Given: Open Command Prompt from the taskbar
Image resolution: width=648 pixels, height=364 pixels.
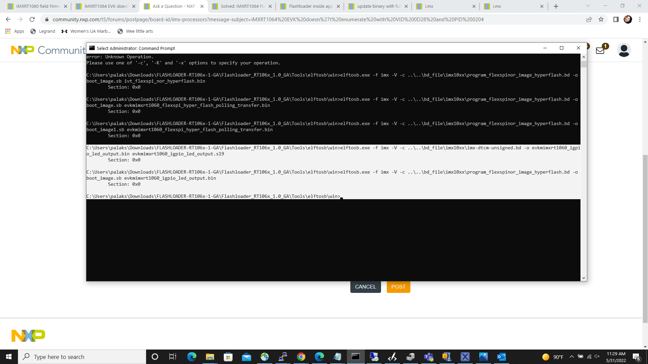Looking at the screenshot, I should [356, 357].
